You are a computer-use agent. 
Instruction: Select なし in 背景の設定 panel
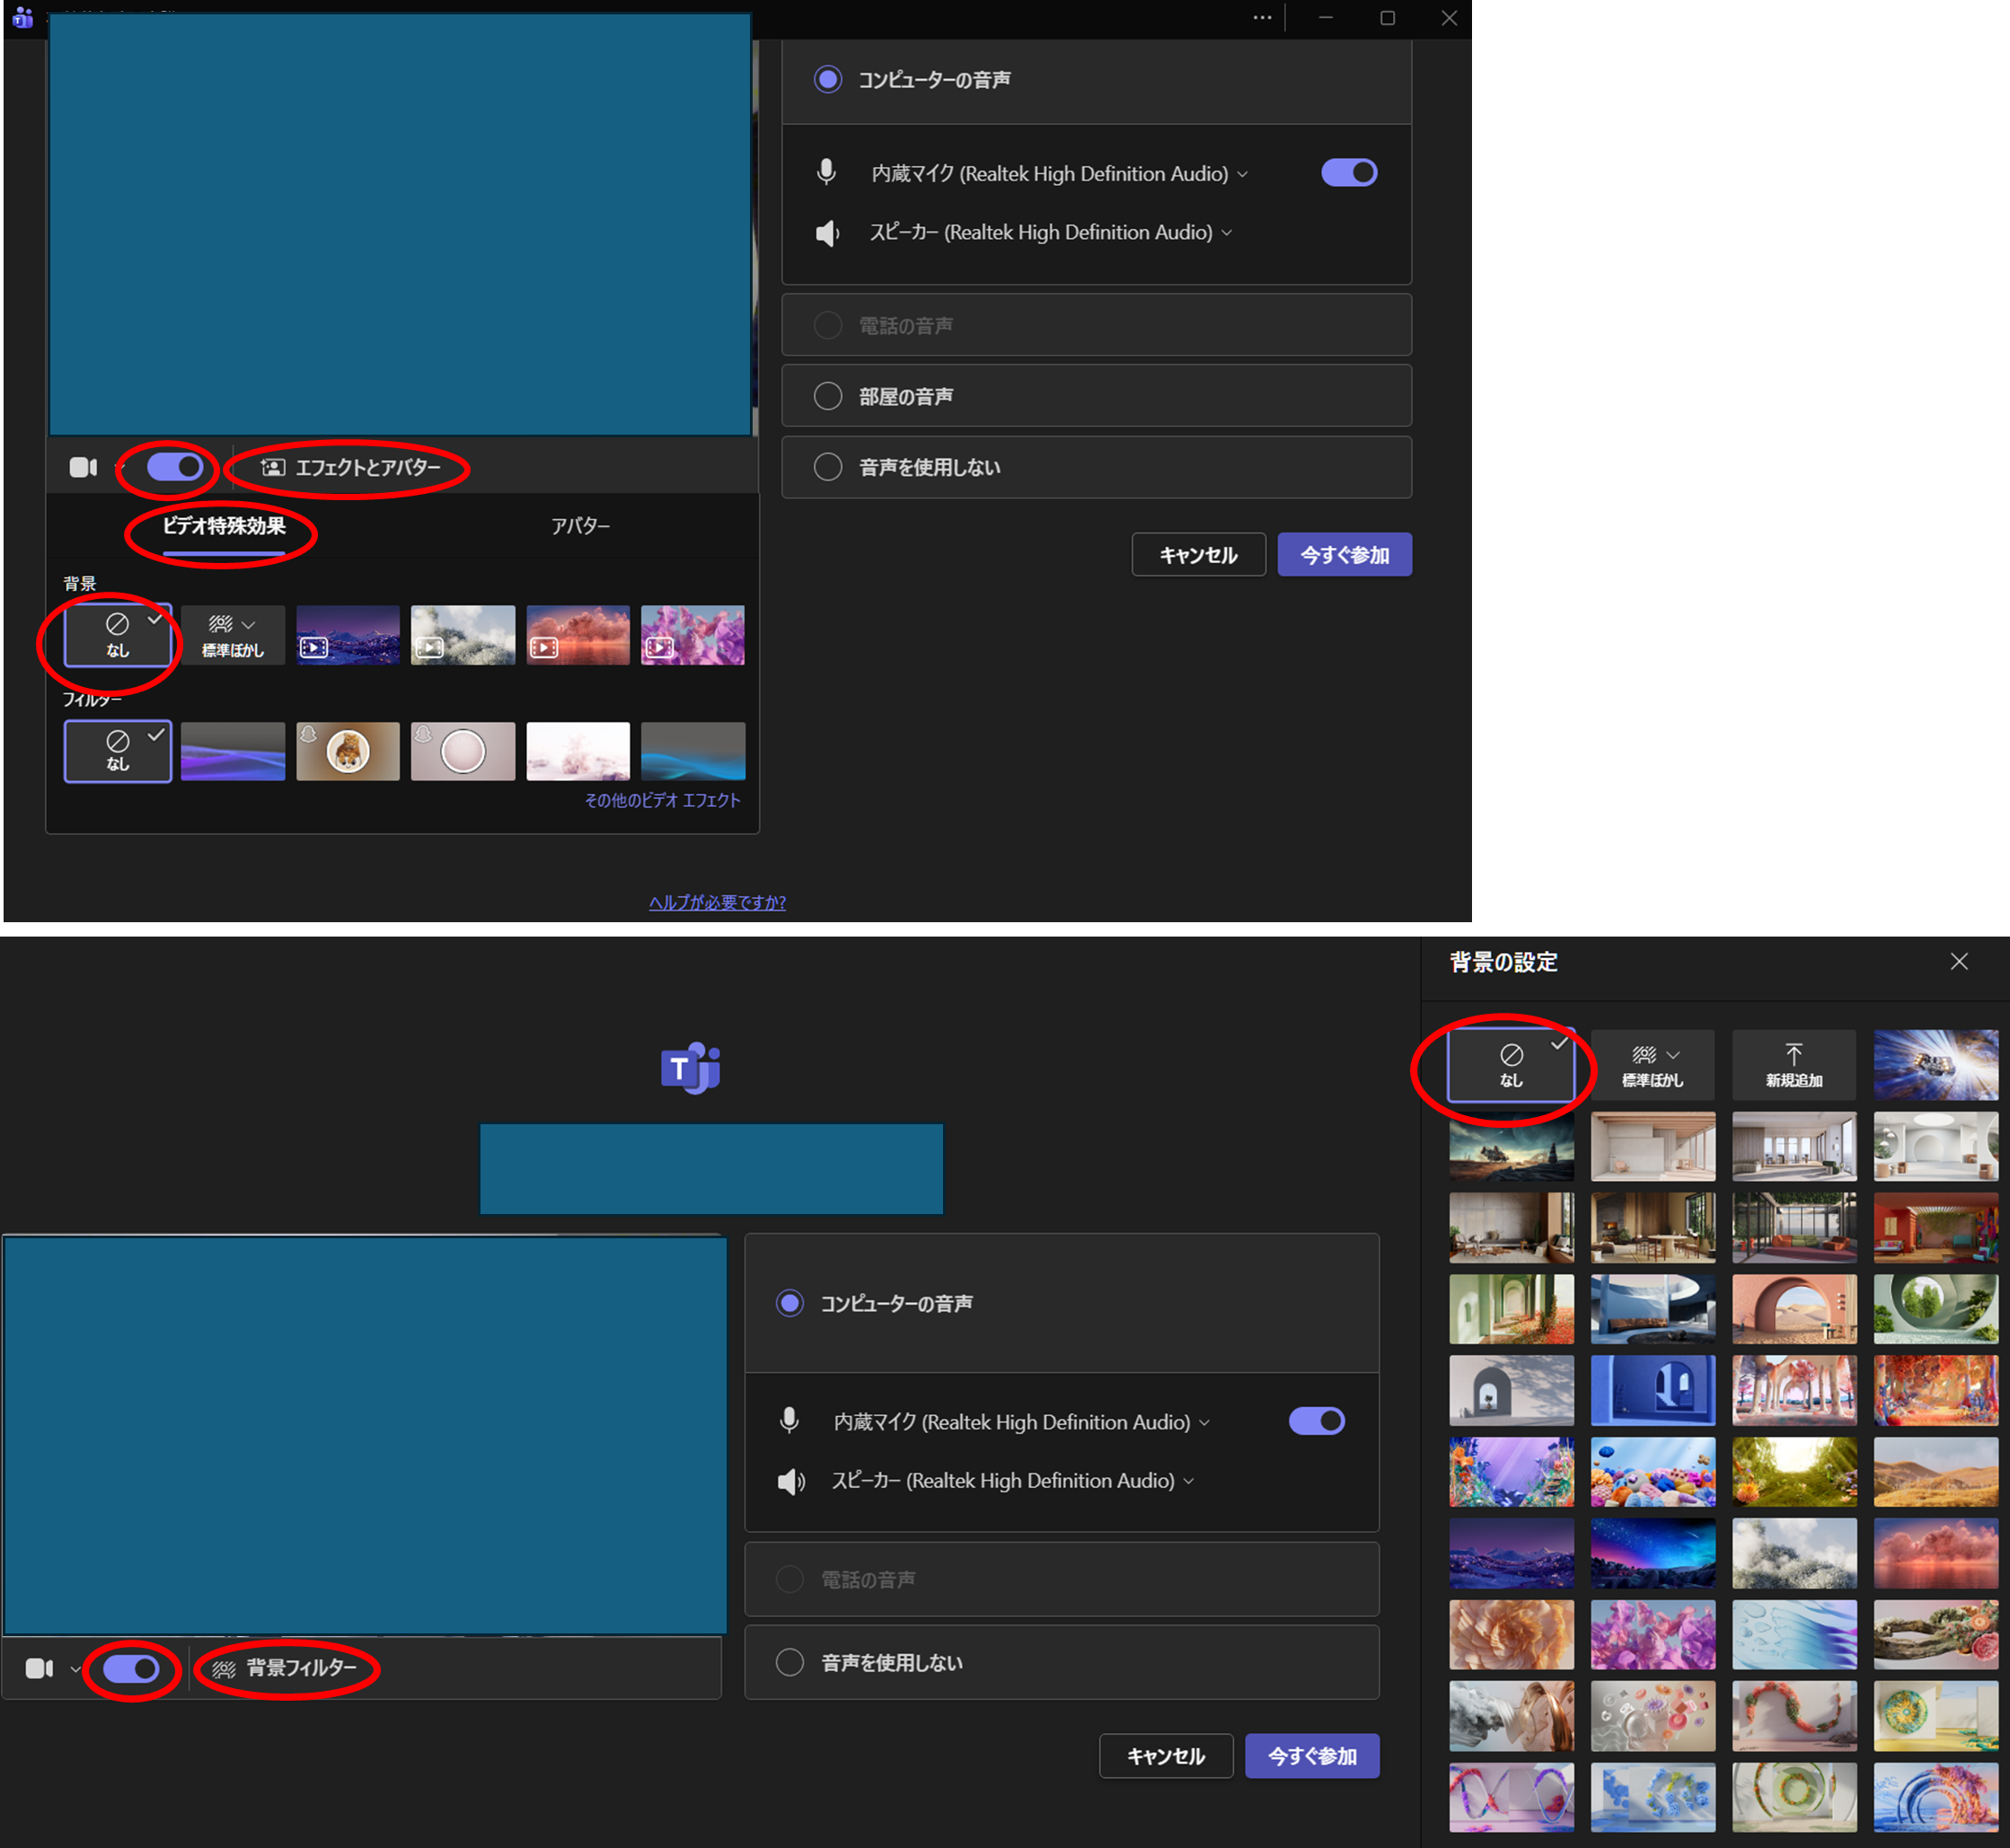pos(1511,1065)
